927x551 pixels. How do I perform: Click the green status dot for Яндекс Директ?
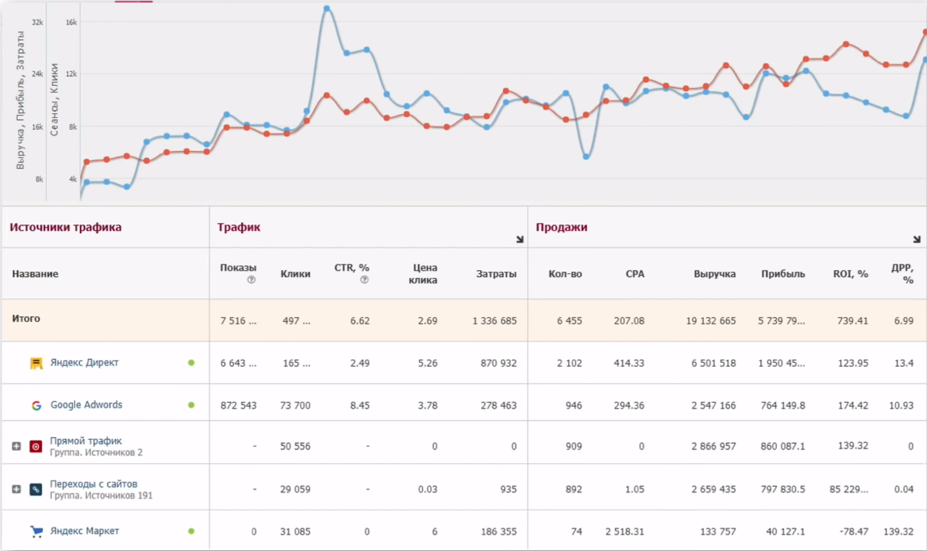click(191, 363)
